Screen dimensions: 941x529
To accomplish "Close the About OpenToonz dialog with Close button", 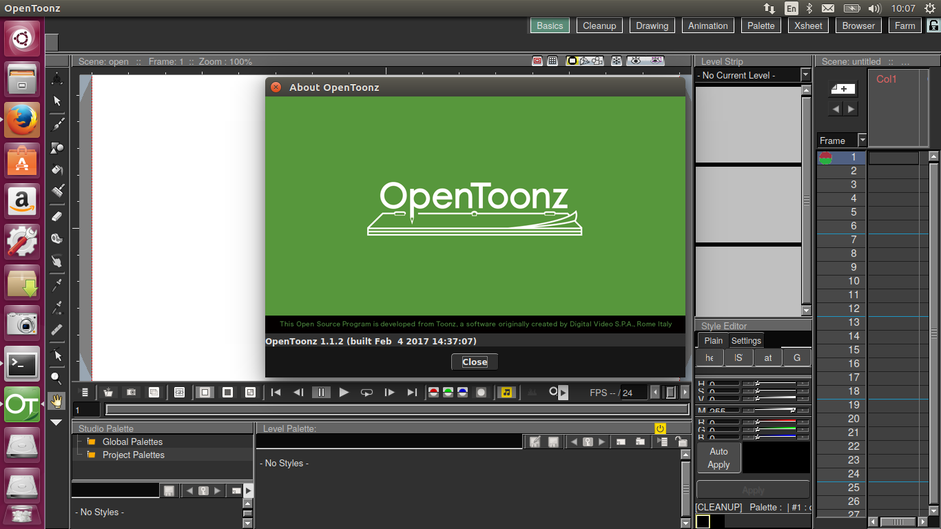I will [x=475, y=362].
